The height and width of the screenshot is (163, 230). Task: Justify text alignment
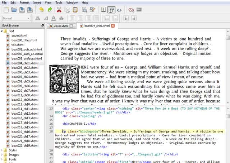[96, 18]
